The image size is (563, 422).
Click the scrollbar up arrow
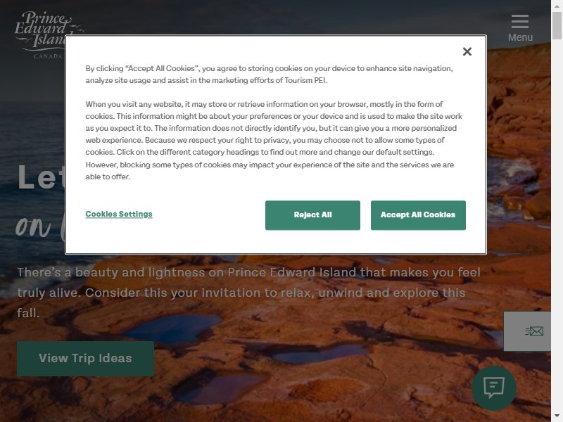pyautogui.click(x=557, y=6)
